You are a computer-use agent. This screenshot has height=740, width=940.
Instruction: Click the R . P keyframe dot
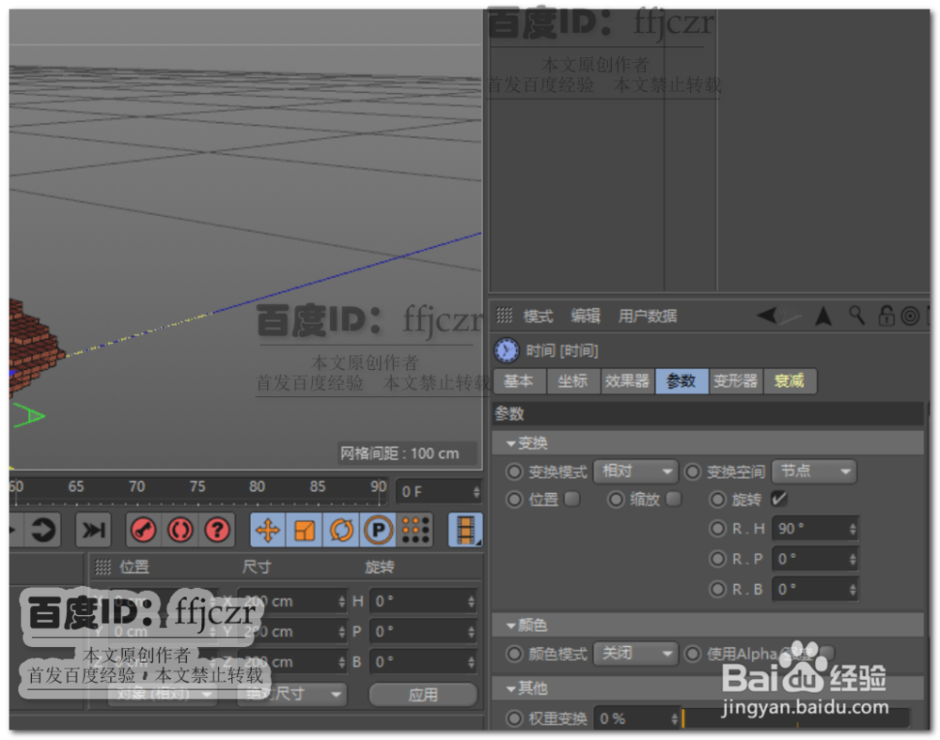click(717, 559)
